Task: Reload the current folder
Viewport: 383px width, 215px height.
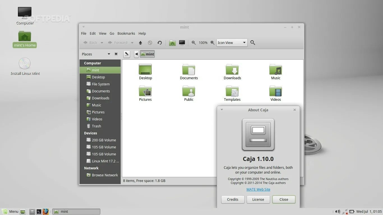Action: pos(160,43)
